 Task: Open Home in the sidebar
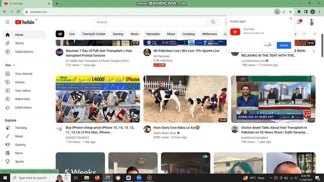click(24, 35)
